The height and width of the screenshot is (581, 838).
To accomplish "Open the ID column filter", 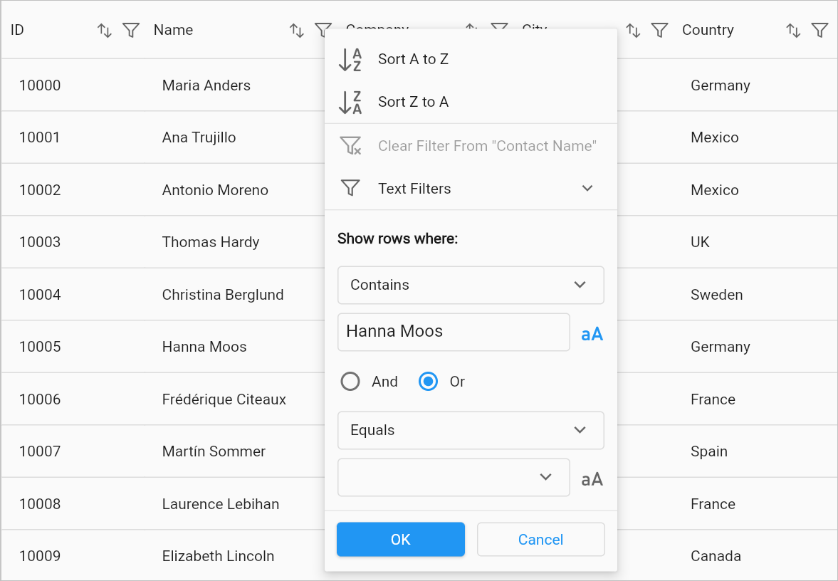I will 131,31.
